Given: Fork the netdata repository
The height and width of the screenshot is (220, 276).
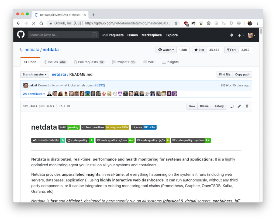Looking at the screenshot, I should (x=232, y=50).
